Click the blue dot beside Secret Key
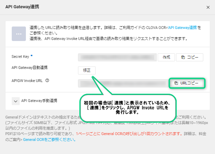 pyautogui.click(x=31, y=55)
